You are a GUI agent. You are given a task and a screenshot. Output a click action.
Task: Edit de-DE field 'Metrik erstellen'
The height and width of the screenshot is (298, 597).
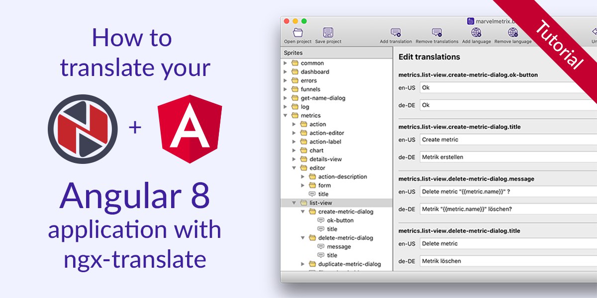point(508,157)
